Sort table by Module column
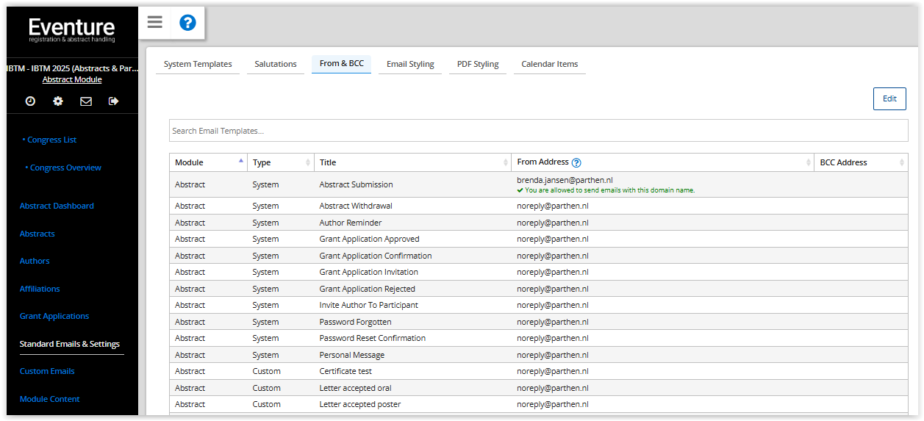Screen dimensions: 924x421 point(208,162)
